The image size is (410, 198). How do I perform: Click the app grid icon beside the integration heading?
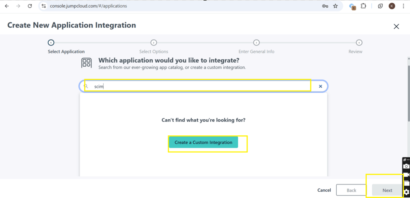click(87, 63)
